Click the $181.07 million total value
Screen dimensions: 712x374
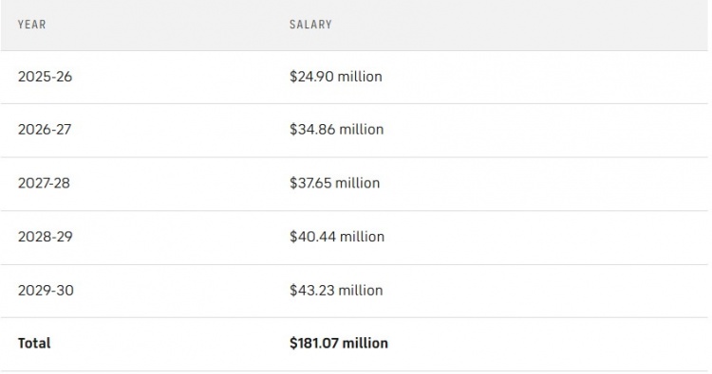tap(339, 343)
